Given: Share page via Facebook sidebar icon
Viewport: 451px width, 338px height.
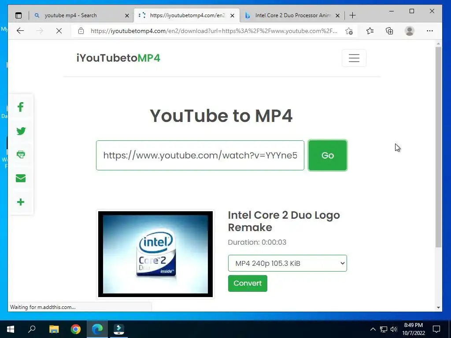Looking at the screenshot, I should 20,107.
